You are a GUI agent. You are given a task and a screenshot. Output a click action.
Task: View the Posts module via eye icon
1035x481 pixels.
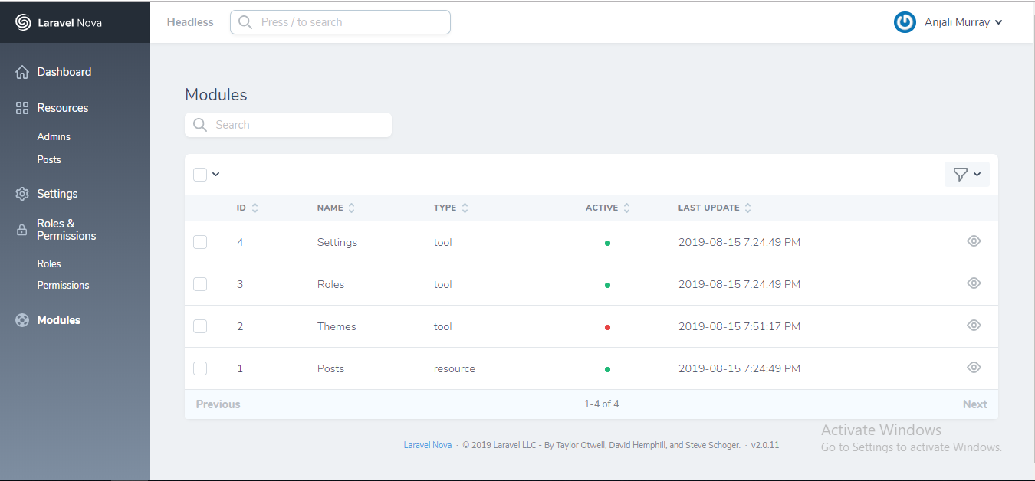coord(974,368)
